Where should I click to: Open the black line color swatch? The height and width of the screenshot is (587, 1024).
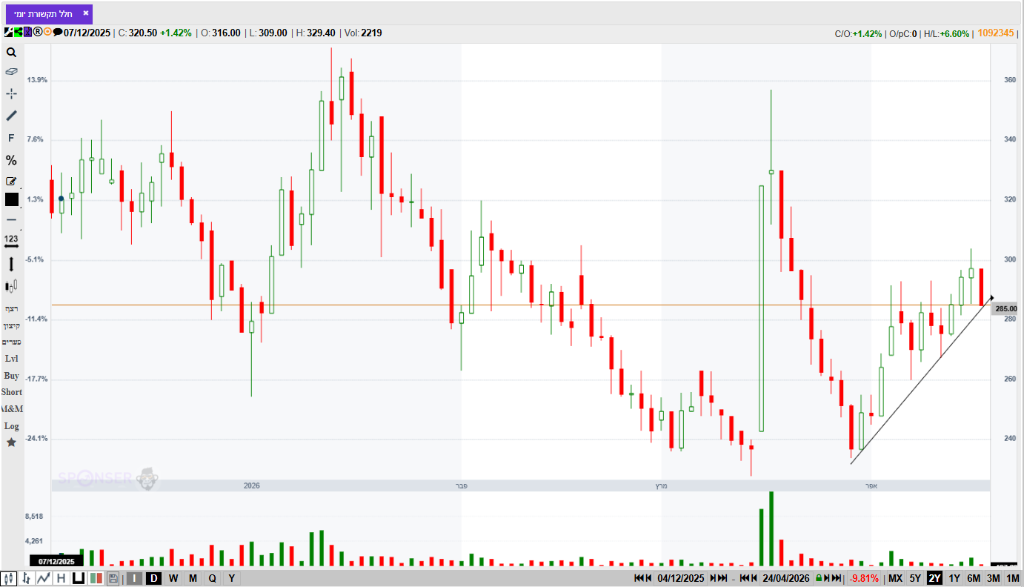[12, 199]
